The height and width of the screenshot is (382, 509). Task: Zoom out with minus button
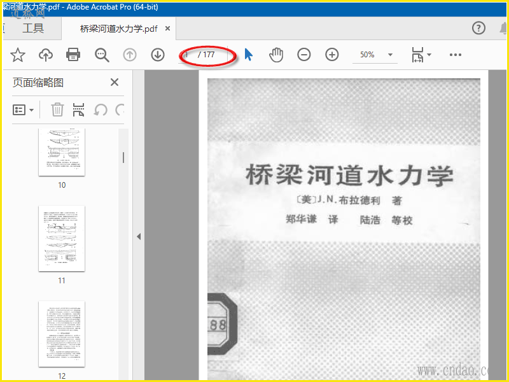coord(304,55)
